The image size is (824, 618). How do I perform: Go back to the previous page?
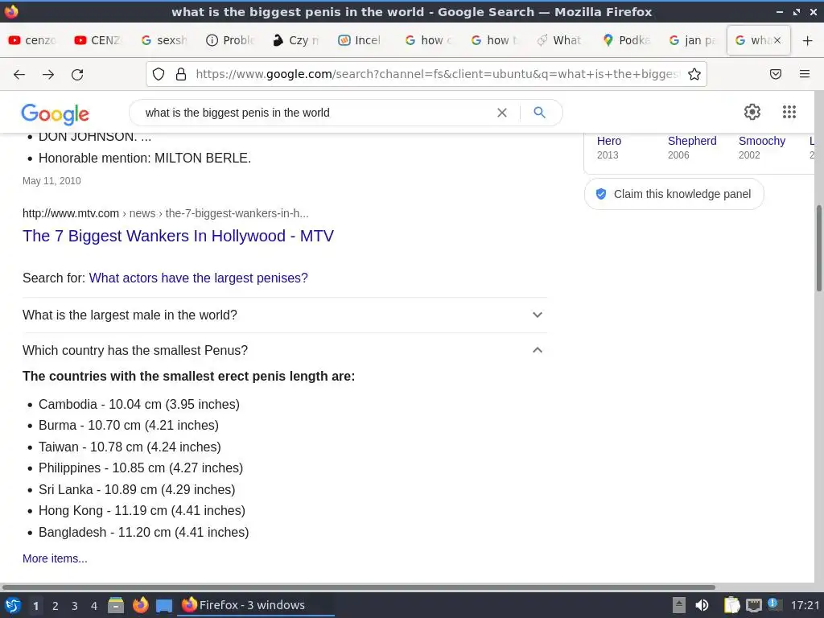(19, 75)
